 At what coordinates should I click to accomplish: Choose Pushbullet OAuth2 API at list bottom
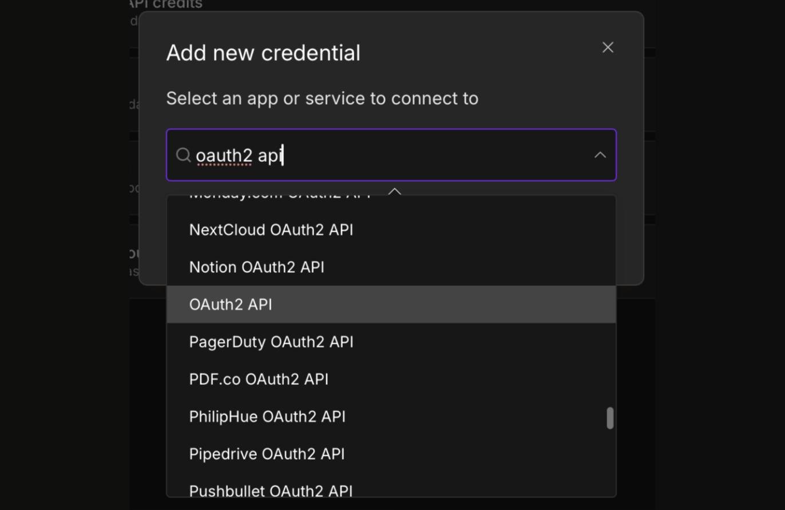[391, 489]
